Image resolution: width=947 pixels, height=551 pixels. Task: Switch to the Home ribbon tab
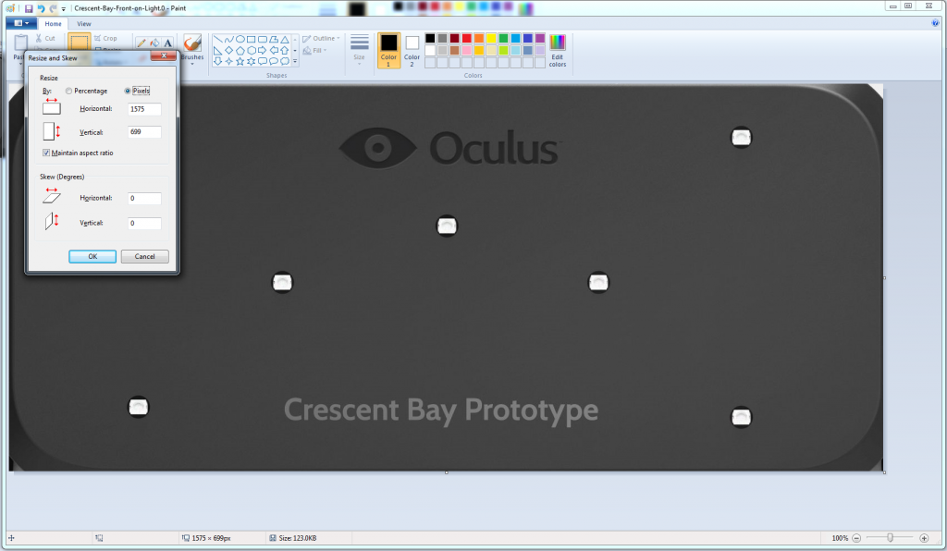53,23
